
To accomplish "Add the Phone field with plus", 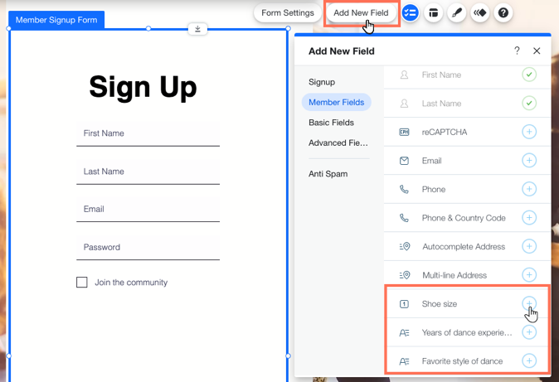I will (x=529, y=189).
